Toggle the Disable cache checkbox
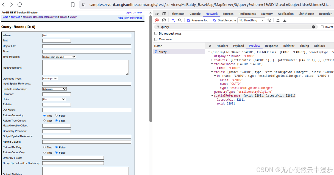 pyautogui.click(x=215, y=20)
